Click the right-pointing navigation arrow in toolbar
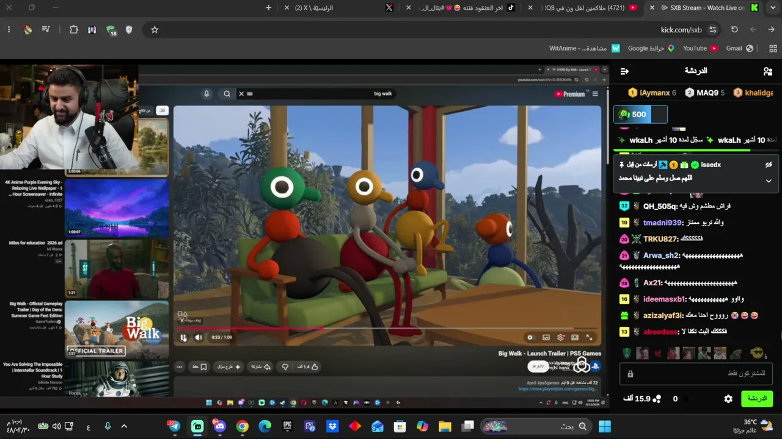 (x=772, y=30)
